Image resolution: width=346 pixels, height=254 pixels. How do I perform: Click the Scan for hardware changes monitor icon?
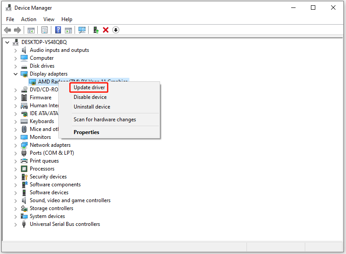coord(82,30)
